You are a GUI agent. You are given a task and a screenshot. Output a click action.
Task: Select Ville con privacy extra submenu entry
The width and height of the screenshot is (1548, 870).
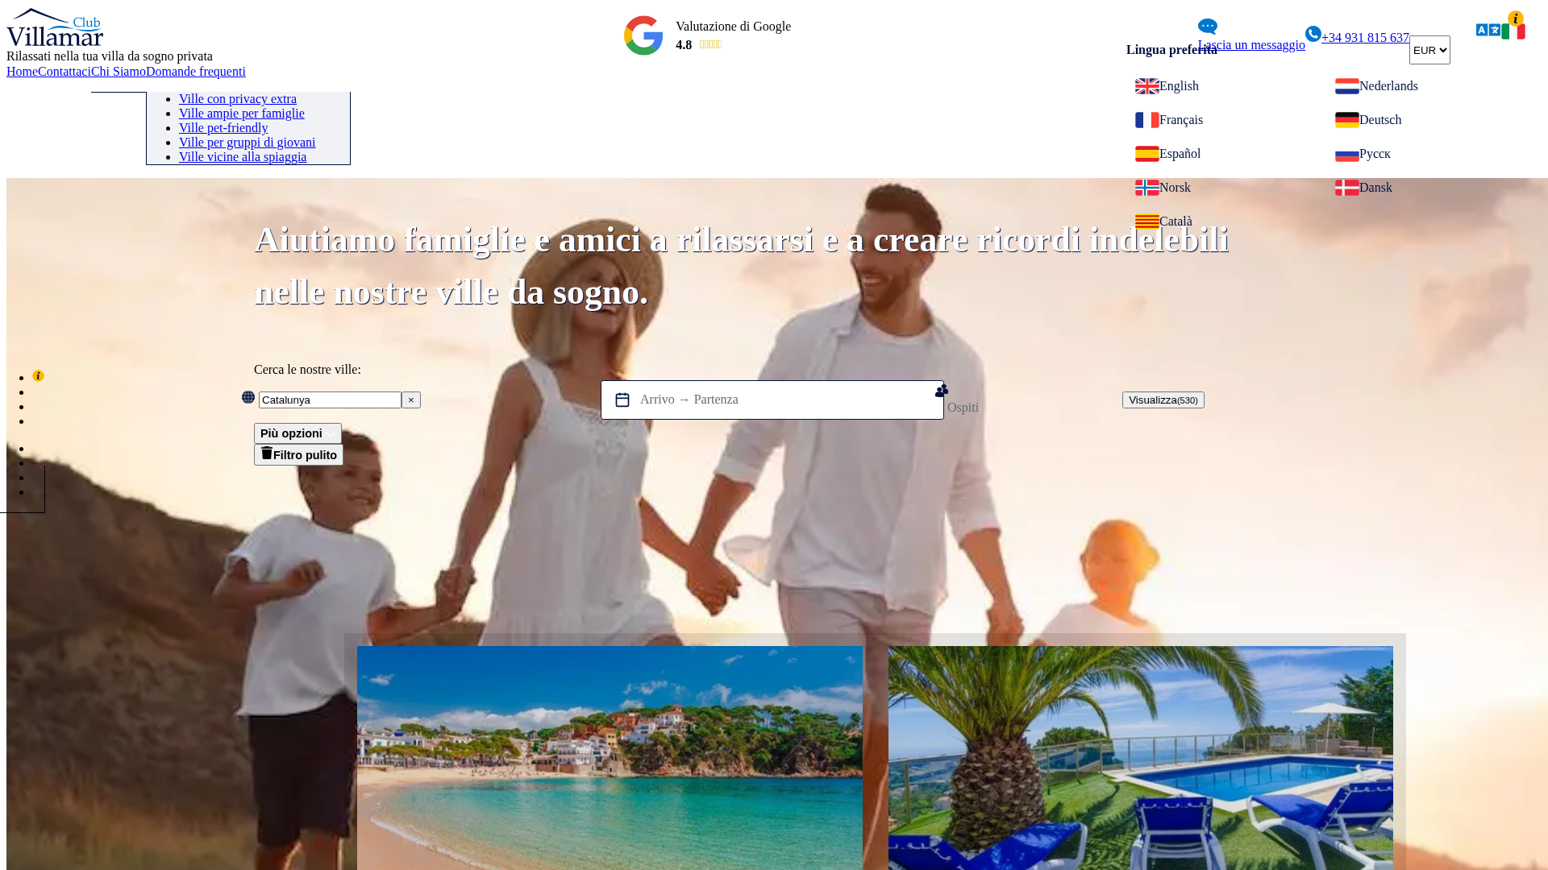(x=238, y=99)
